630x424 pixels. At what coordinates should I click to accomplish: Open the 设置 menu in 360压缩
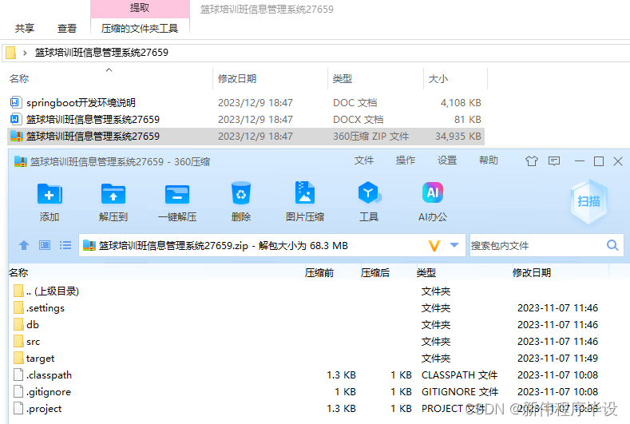(447, 160)
